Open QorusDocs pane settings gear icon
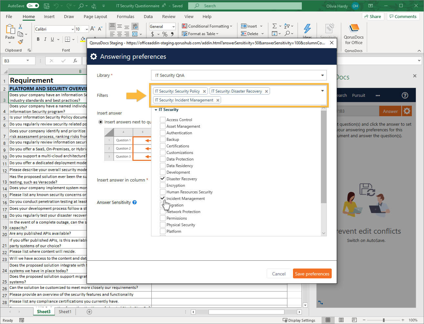424x324 pixels. [x=407, y=111]
